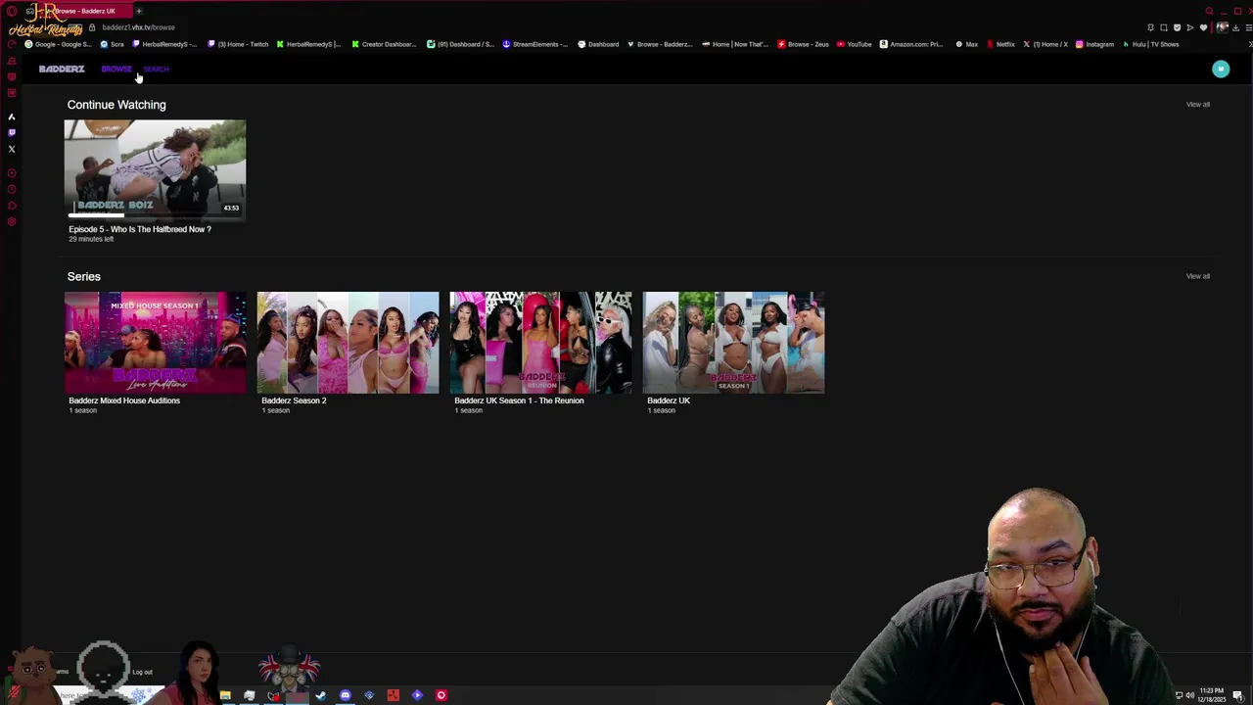Open Home | Now That's bookmark
1253x705 pixels.
[736, 44]
